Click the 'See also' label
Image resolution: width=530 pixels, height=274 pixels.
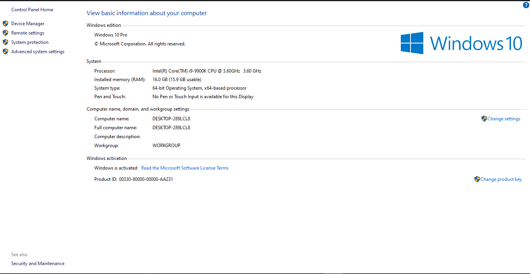pos(19,255)
